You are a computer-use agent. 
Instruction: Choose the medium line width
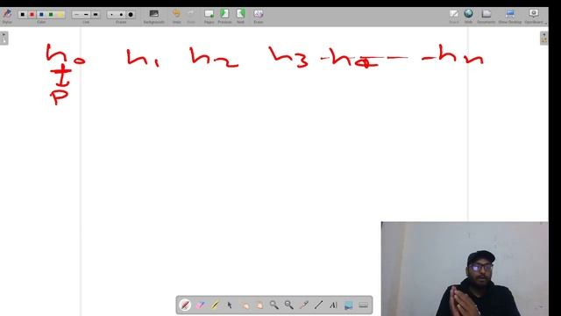coord(86,15)
